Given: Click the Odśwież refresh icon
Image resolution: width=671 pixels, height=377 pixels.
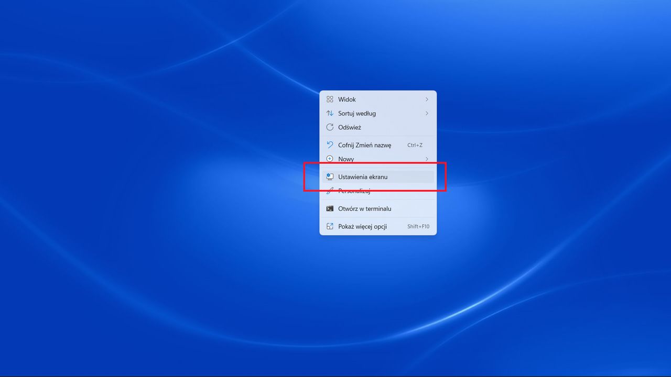Looking at the screenshot, I should click(330, 127).
